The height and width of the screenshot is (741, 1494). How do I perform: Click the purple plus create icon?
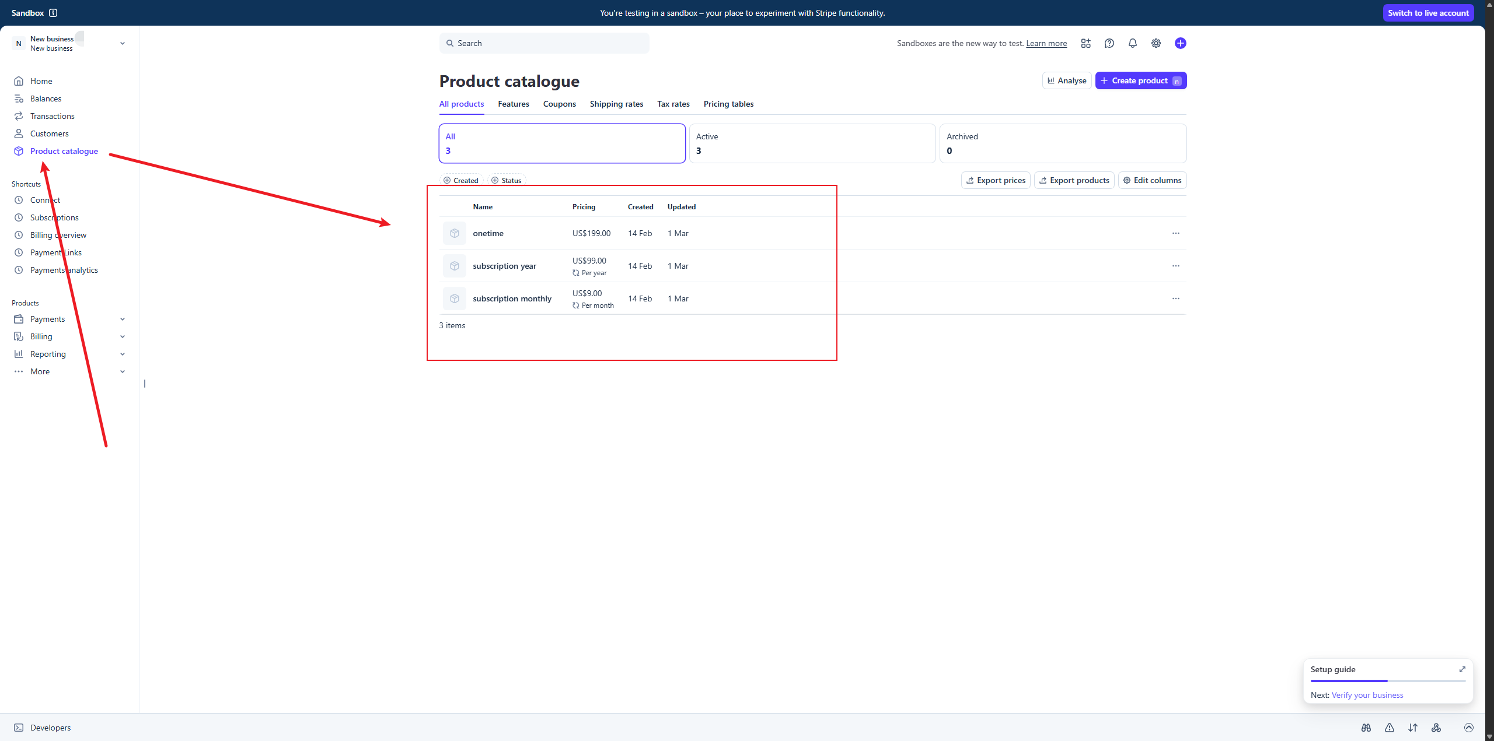tap(1180, 43)
